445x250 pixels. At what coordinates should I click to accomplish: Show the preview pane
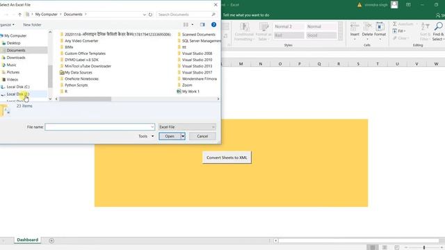click(x=202, y=25)
